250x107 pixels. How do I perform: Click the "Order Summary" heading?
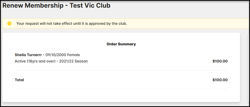point(121,44)
